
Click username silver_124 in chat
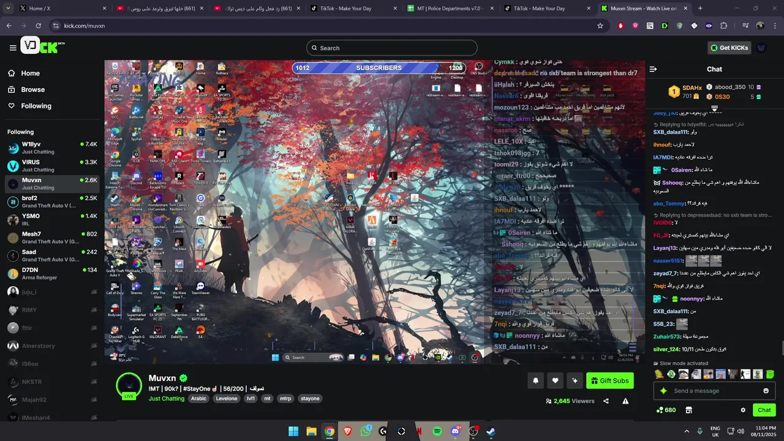666,349
